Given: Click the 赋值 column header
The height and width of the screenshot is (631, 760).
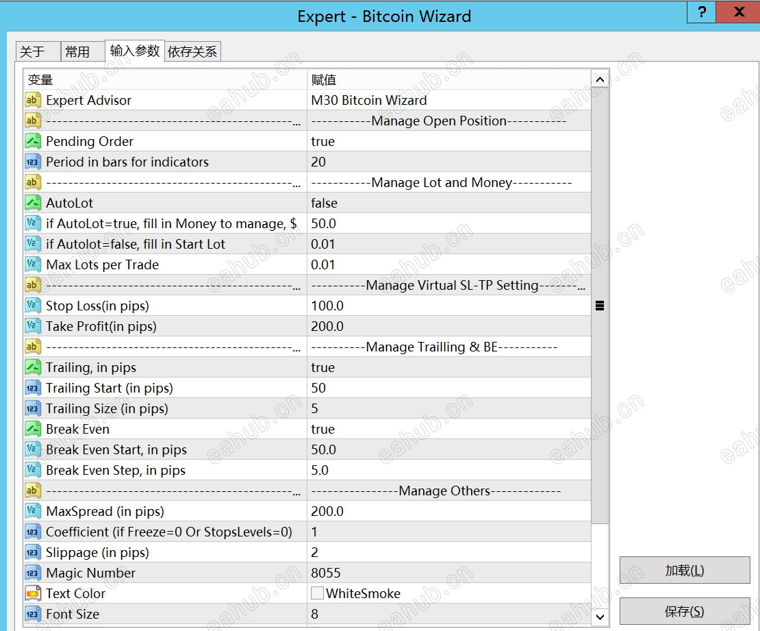Looking at the screenshot, I should coord(449,79).
